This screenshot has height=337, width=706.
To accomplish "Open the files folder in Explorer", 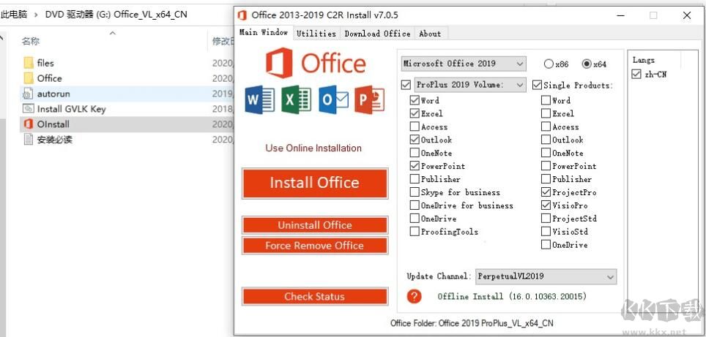I will coord(29,63).
